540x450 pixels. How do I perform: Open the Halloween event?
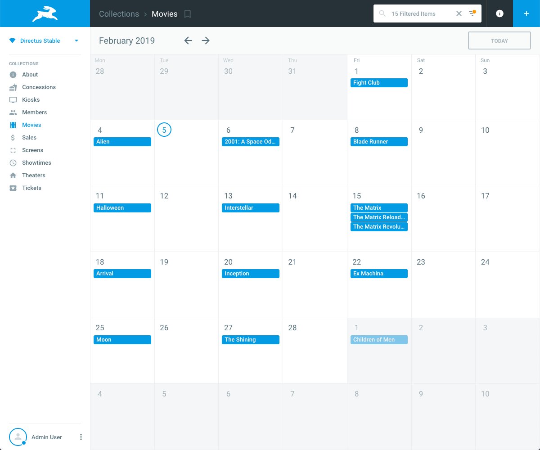coord(122,208)
